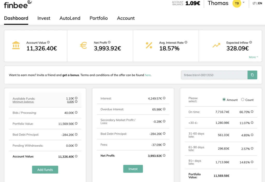
Task: Select the Count radio button
Action: (242, 100)
